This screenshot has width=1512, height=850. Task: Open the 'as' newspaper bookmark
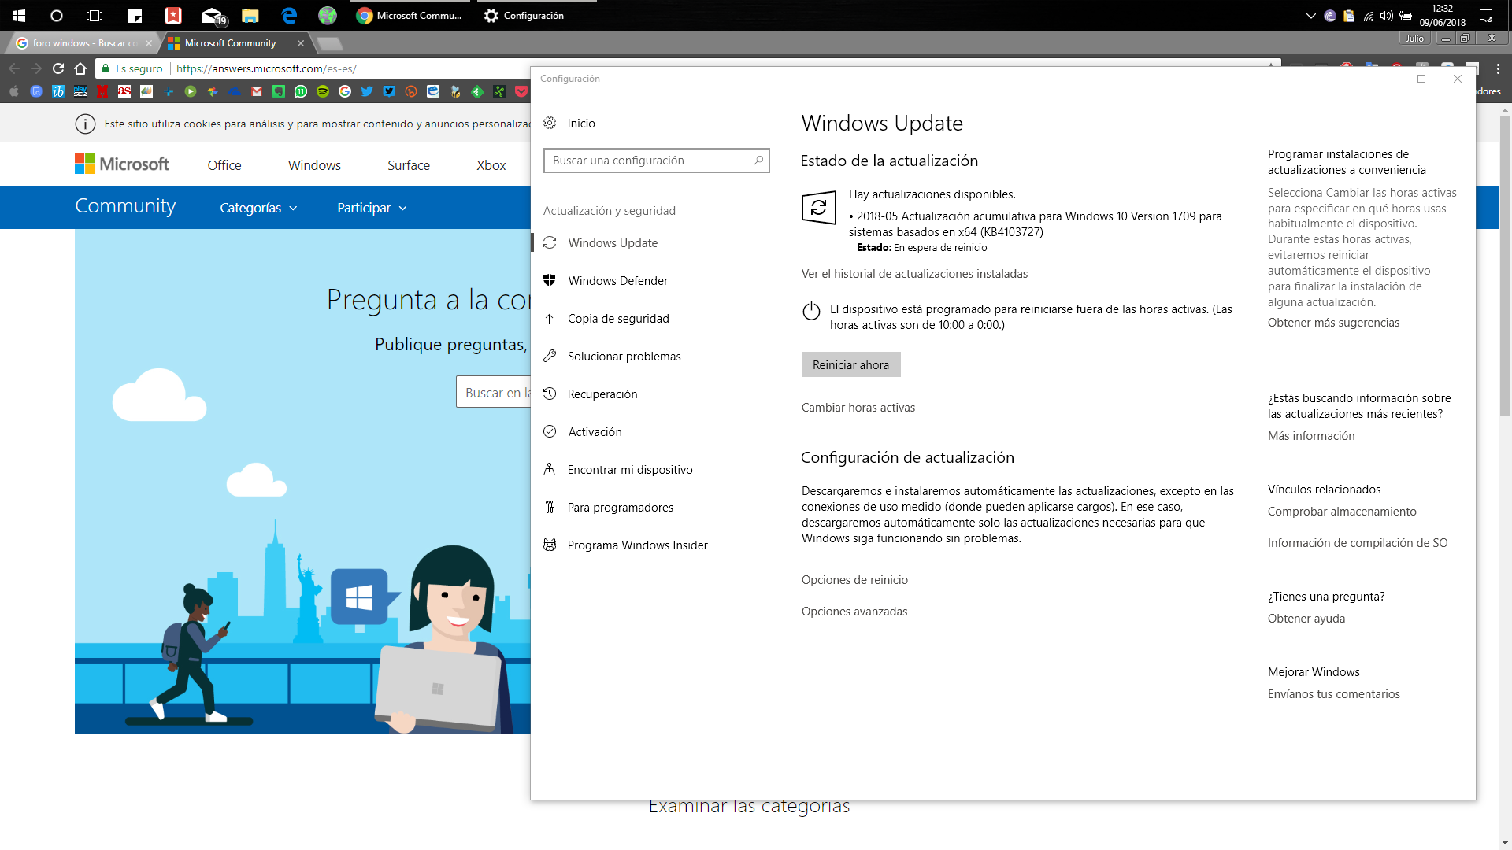[x=124, y=91]
